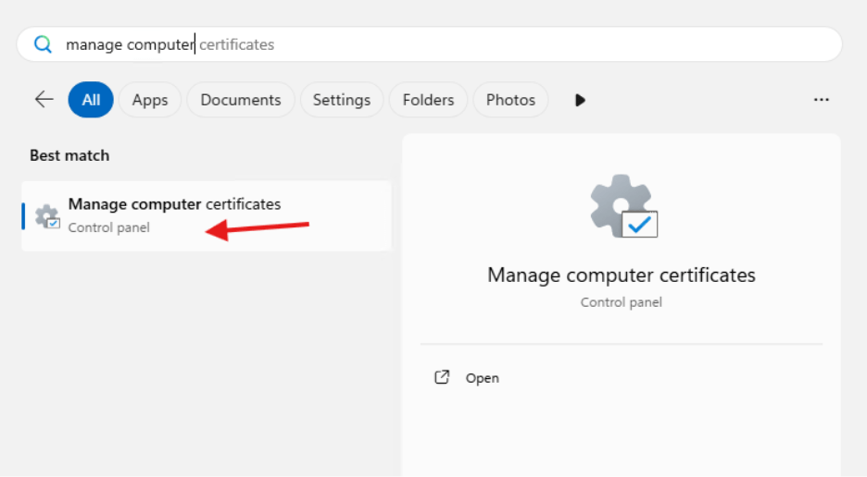The height and width of the screenshot is (477, 867).
Task: Click the Open external-link icon
Action: click(x=442, y=377)
